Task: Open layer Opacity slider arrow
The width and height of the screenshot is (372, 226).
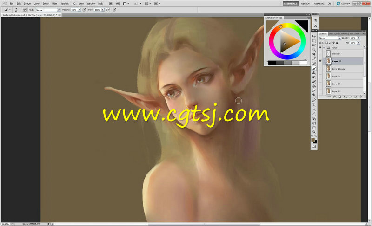Action: click(x=359, y=38)
